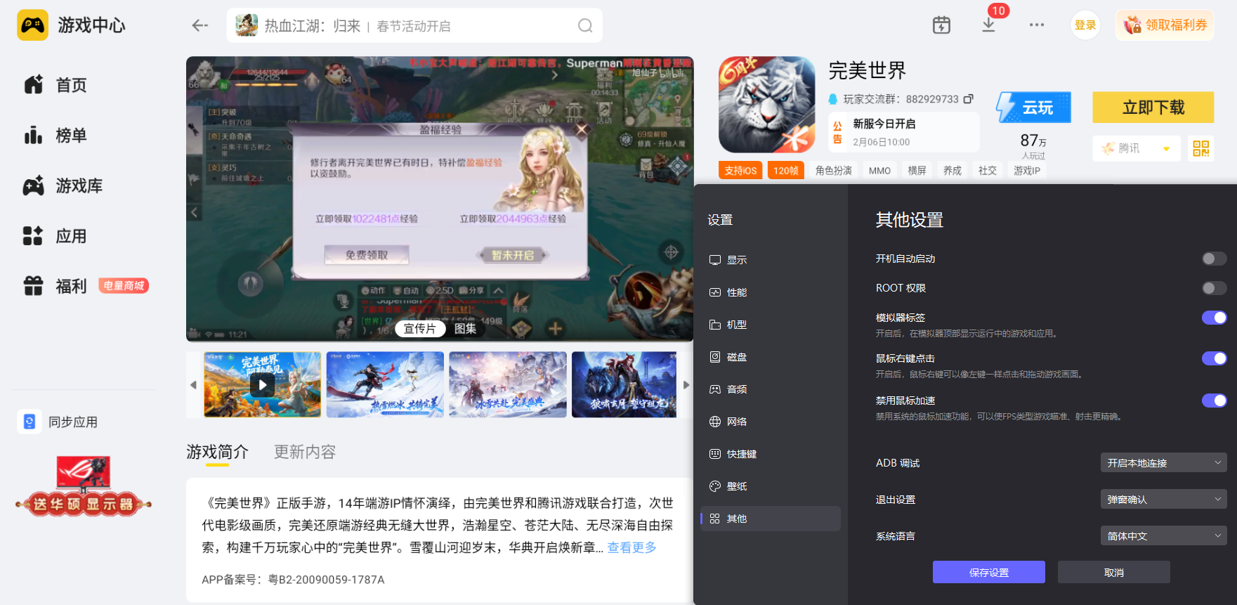Select the 宣传片 trailer tab

click(x=420, y=329)
